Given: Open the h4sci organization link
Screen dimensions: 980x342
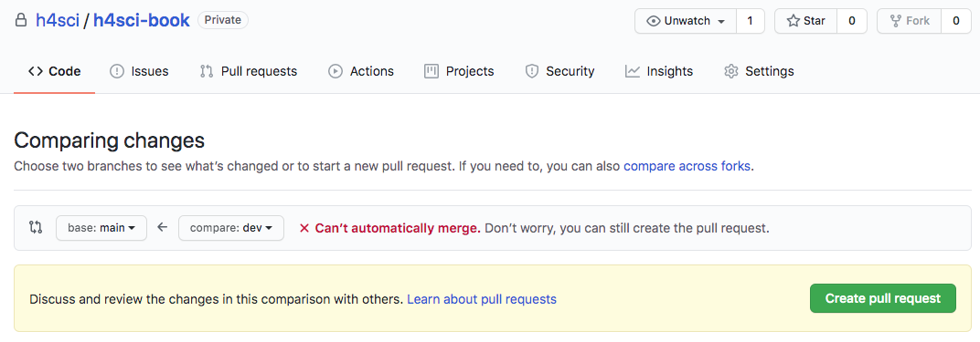Looking at the screenshot, I should pos(58,21).
